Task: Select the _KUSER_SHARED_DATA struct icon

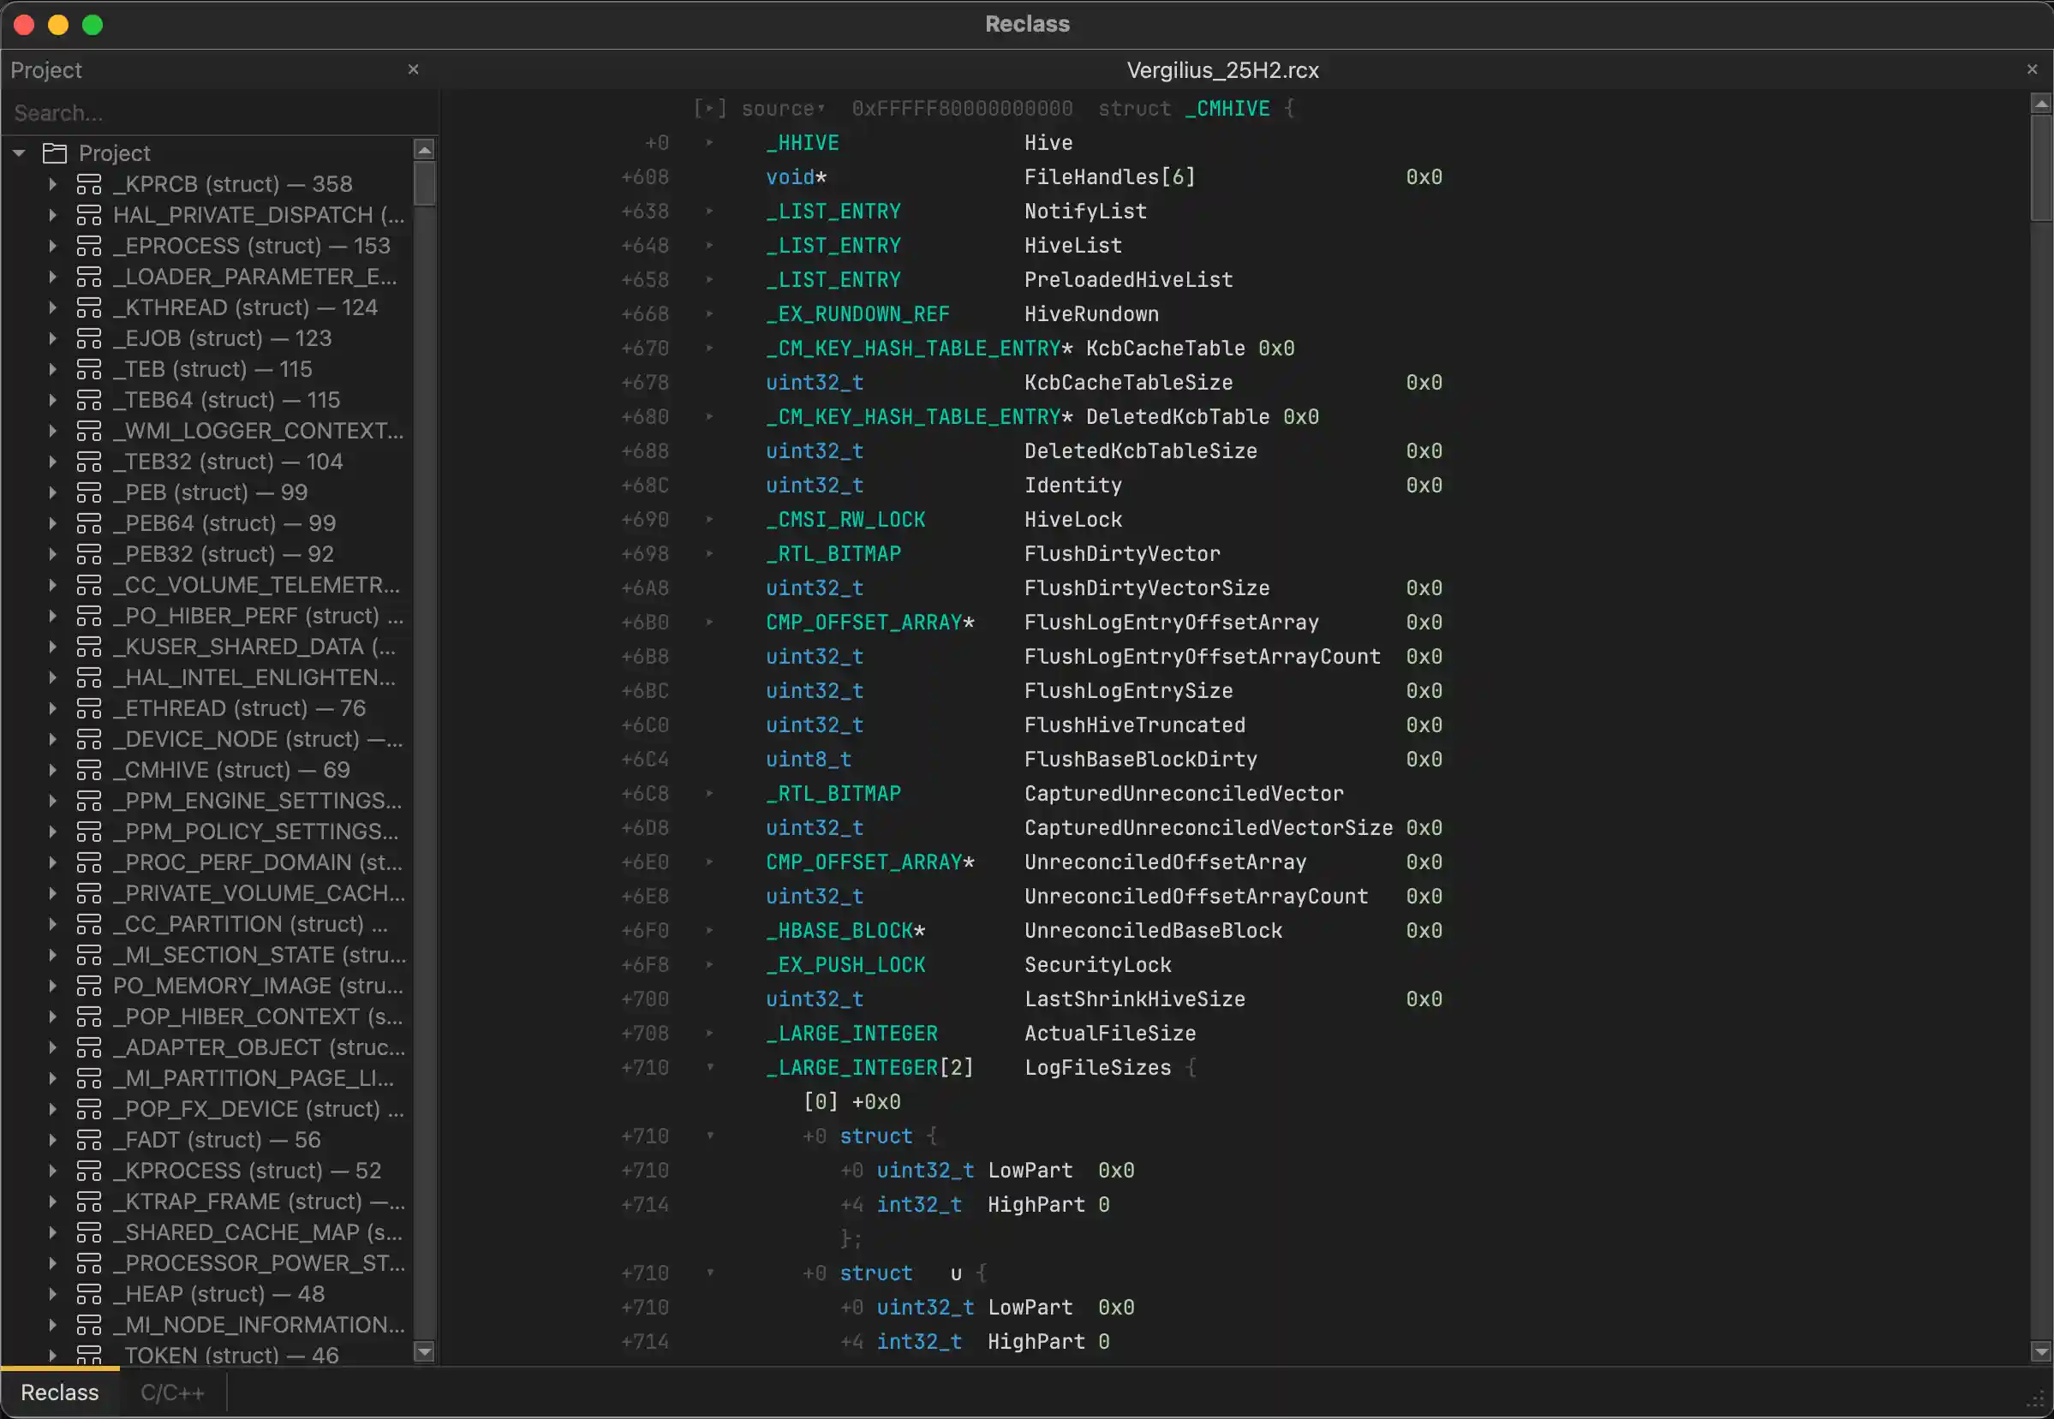Action: coord(90,647)
